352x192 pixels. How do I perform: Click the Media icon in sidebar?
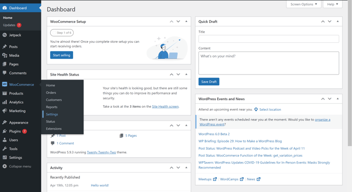coord(5,55)
